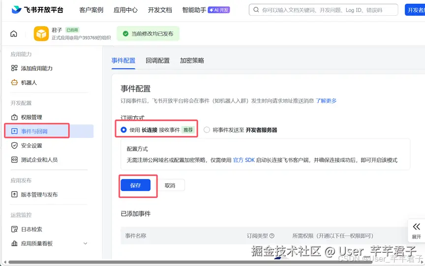Open the 了解更多 link
The height and width of the screenshot is (266, 425).
[x=326, y=100]
